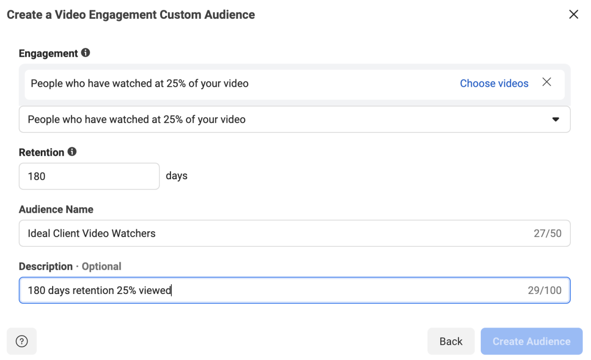The height and width of the screenshot is (360, 591).
Task: Open the 'People who have watched at 25%' dropdown
Action: click(295, 119)
